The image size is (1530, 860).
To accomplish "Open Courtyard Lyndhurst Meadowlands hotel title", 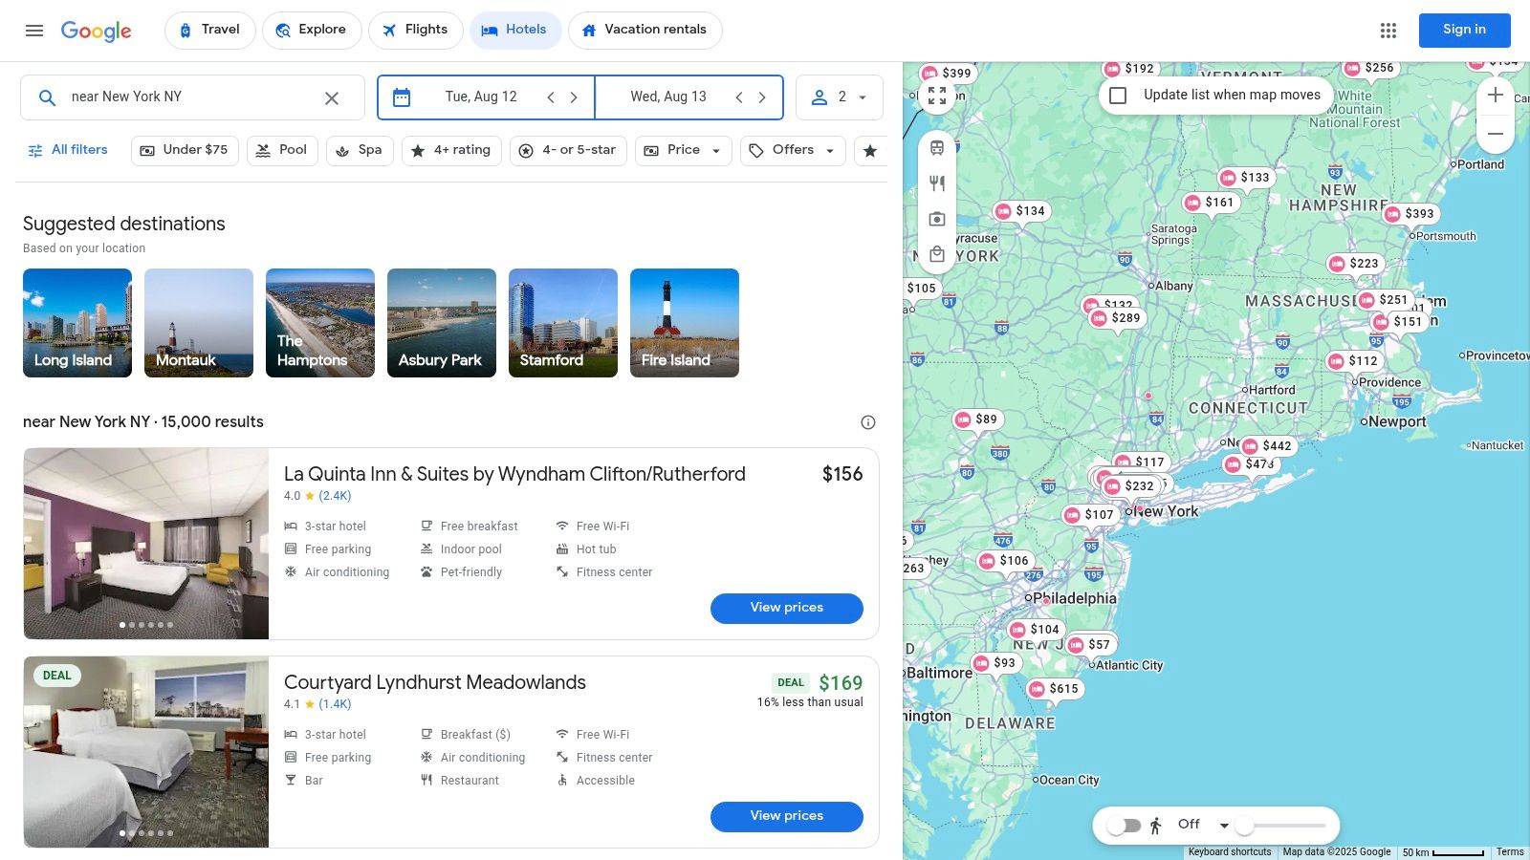I will 435,682.
